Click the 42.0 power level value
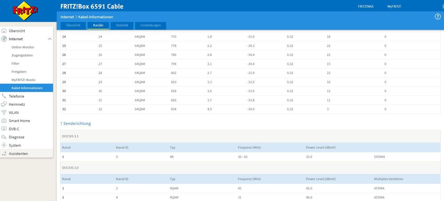The height and width of the screenshot is (201, 444). tap(309, 188)
